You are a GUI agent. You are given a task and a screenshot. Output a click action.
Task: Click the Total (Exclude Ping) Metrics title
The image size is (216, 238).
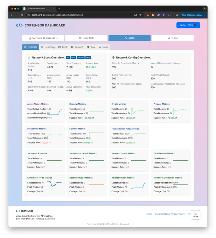coord(125,128)
